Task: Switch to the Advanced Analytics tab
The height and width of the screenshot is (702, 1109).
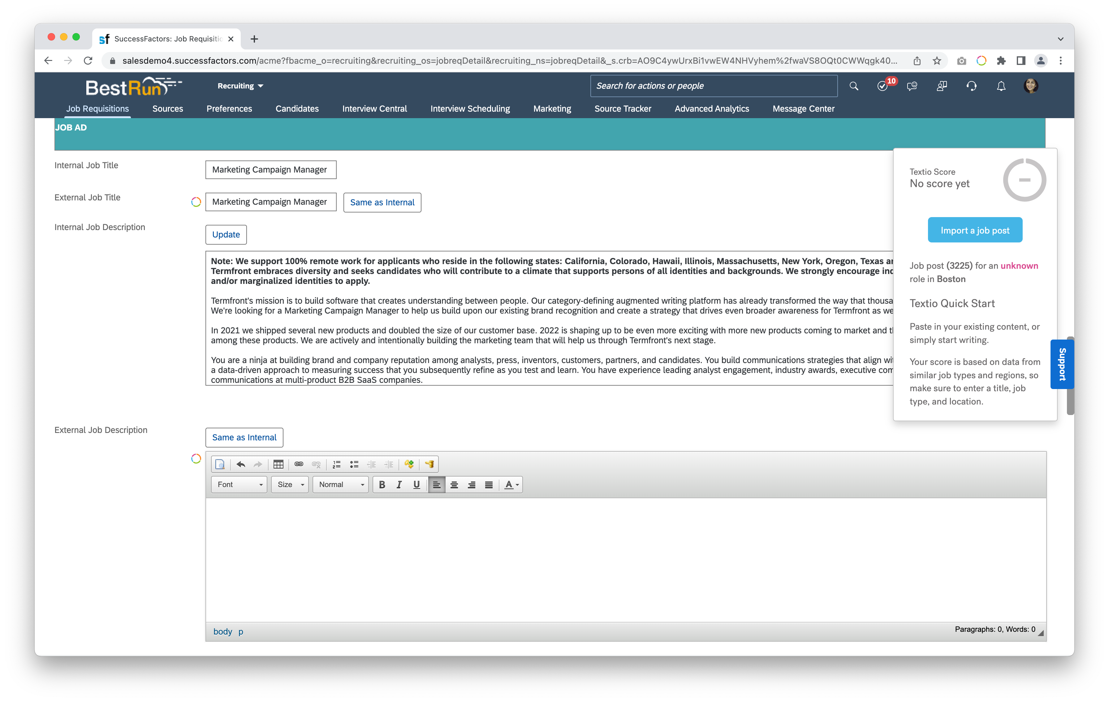Action: [x=711, y=108]
